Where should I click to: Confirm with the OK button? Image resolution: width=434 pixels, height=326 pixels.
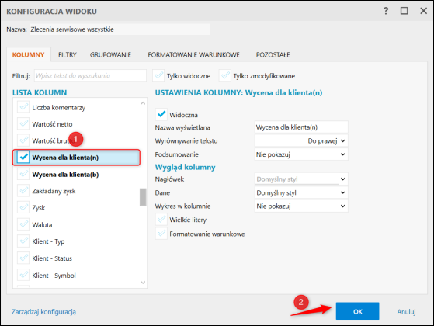357,311
